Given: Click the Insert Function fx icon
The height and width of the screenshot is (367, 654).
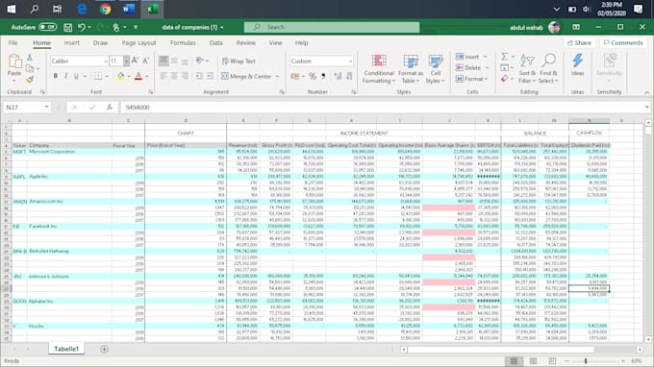Looking at the screenshot, I should [x=110, y=107].
